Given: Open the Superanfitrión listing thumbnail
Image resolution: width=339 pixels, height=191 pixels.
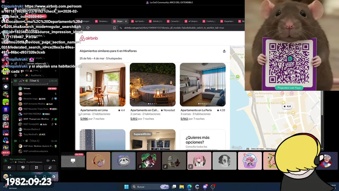Looking at the screenshot, I should click(x=153, y=140).
